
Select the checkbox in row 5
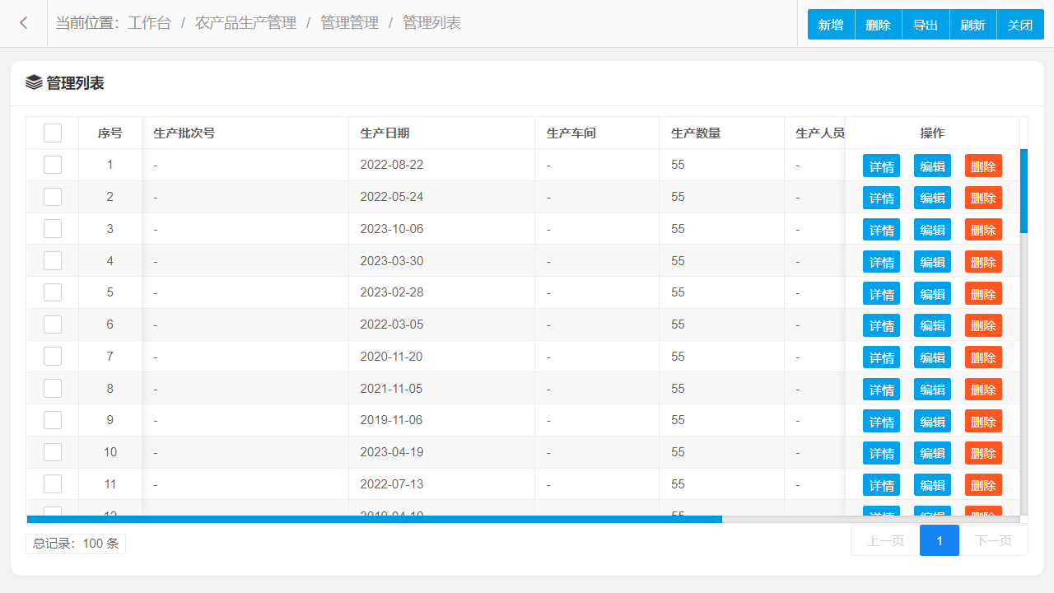[x=53, y=292]
